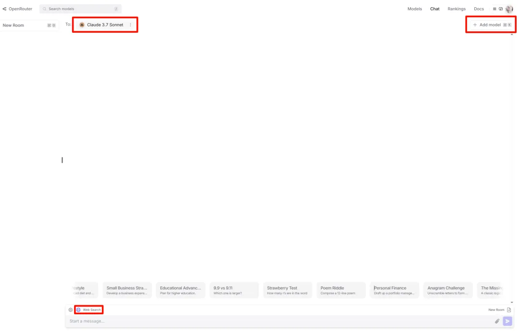The image size is (519, 334).
Task: Open the Docs link
Action: click(x=479, y=9)
